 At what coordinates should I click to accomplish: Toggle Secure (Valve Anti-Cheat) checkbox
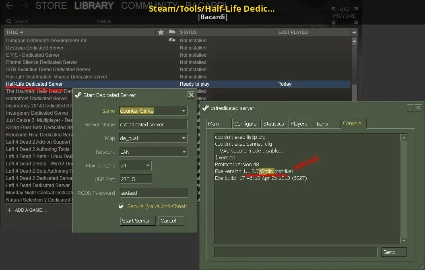tap(121, 206)
